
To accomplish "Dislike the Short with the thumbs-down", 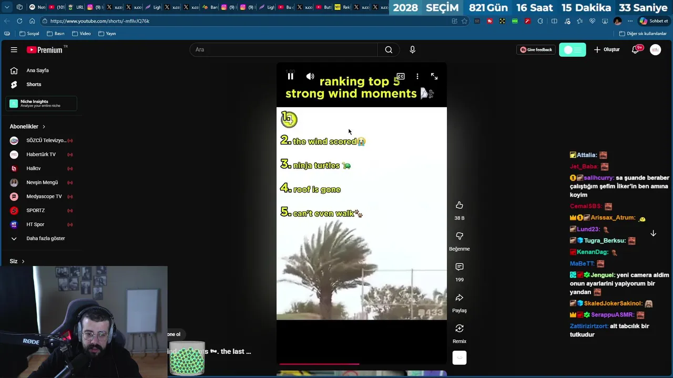I will tap(460, 236).
